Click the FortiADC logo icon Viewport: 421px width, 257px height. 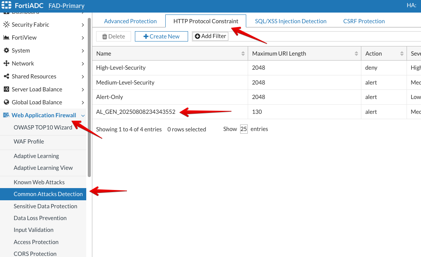6,5
